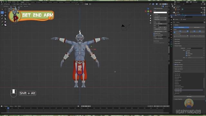Switch to rendered viewport shading
Image resolution: width=206 pixels, height=116 pixels.
click(167, 4)
